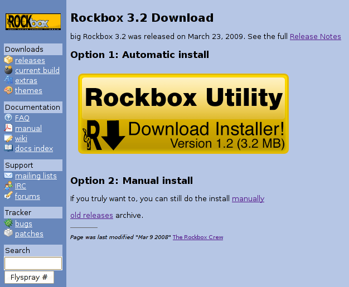349x287 pixels.
Task: Open the releases link
Action: [30, 60]
